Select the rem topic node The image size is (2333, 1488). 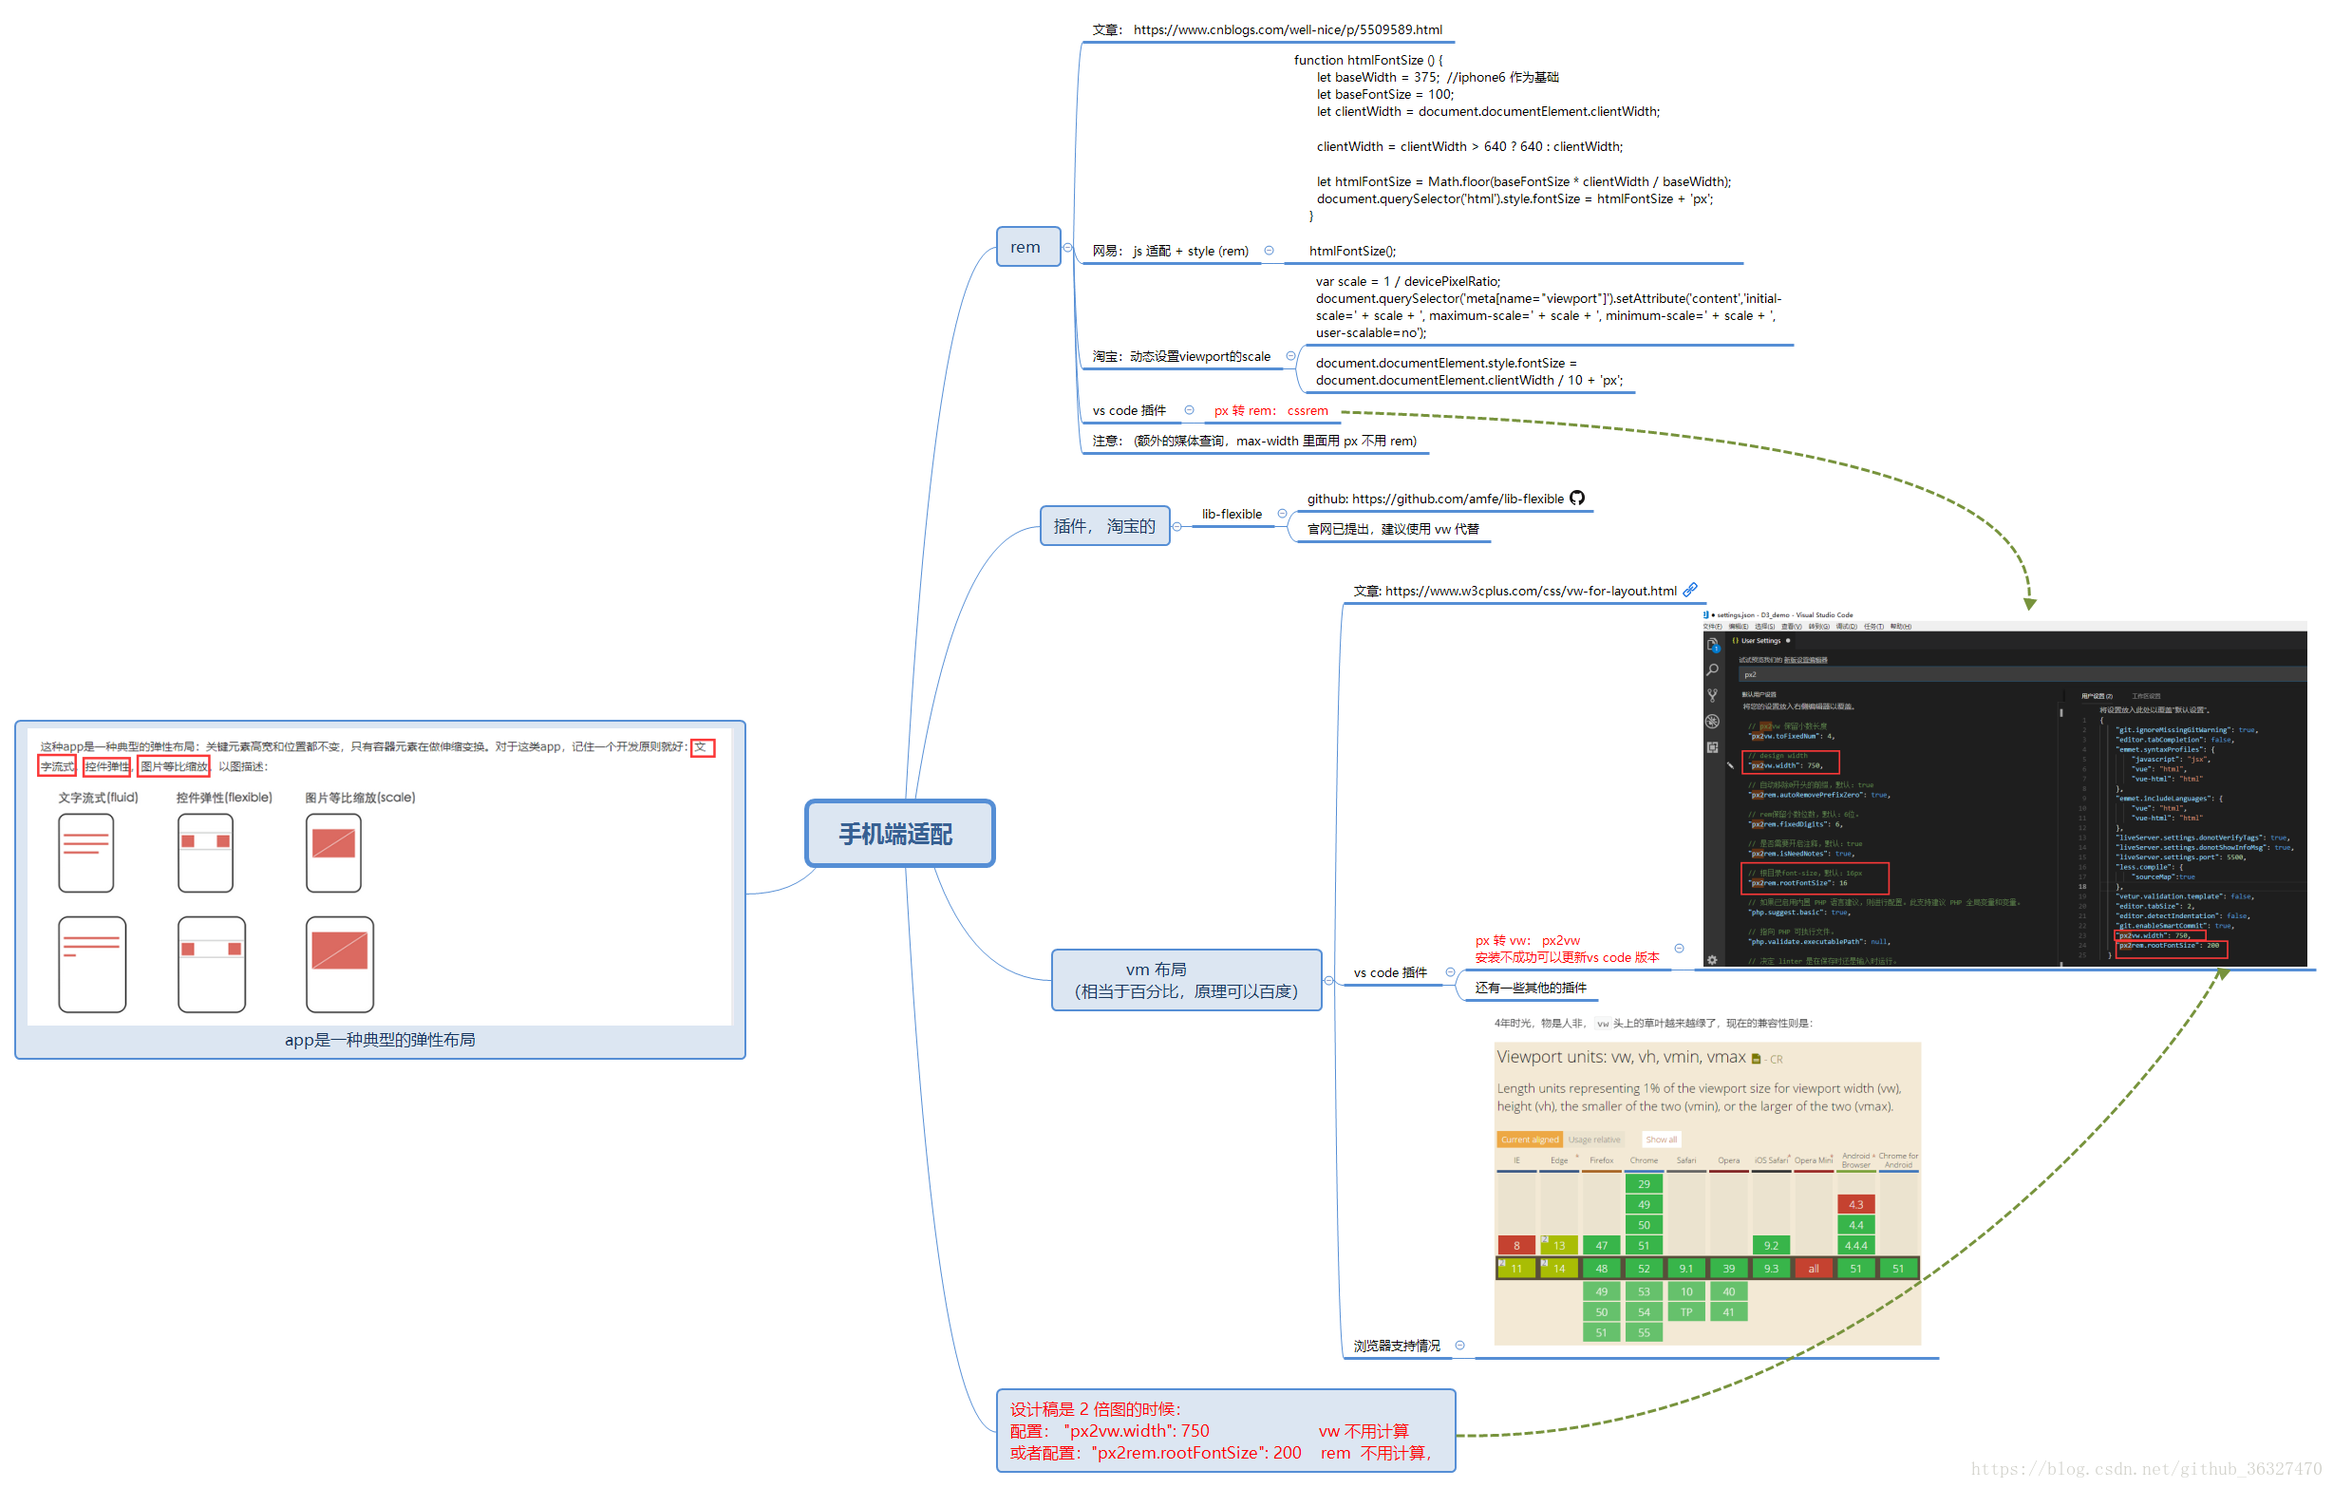click(x=1029, y=247)
